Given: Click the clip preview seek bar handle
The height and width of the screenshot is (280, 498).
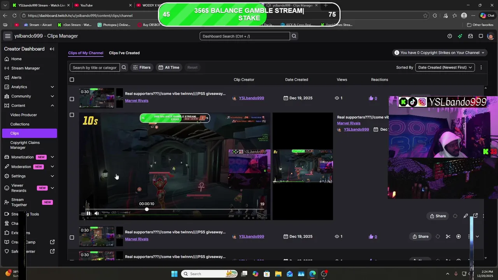Looking at the screenshot, I should [147, 209].
